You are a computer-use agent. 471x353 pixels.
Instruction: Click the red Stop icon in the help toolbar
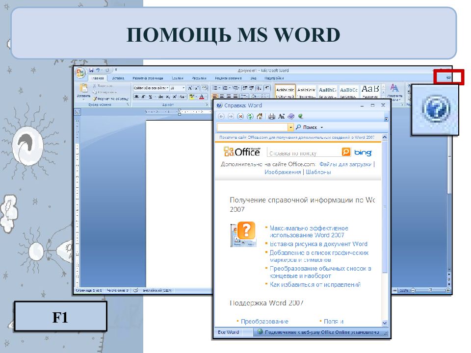coord(240,117)
